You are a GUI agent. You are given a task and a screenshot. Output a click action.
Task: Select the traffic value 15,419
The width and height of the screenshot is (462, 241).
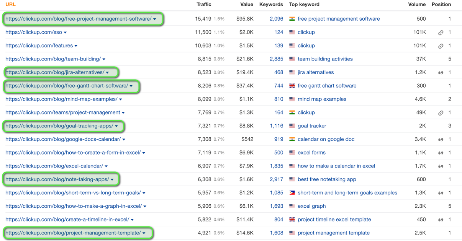(x=203, y=19)
